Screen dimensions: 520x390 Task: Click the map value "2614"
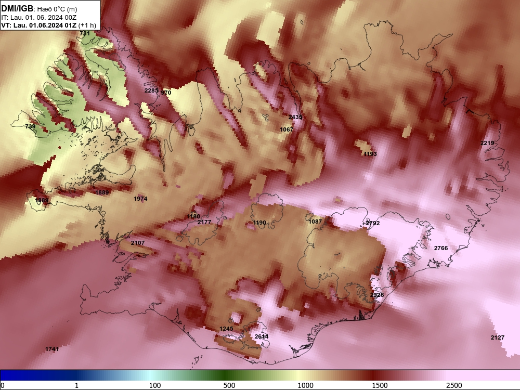pyautogui.click(x=262, y=336)
